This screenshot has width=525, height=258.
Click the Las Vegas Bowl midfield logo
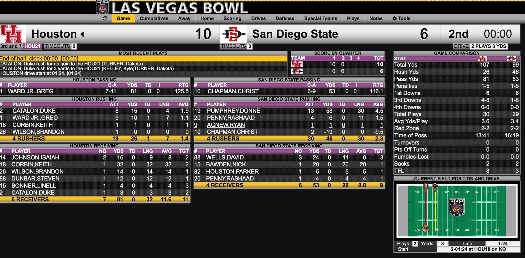click(x=457, y=207)
